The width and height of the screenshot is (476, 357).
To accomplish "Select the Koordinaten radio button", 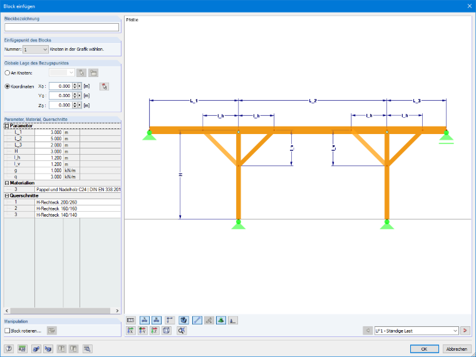I will [x=8, y=86].
